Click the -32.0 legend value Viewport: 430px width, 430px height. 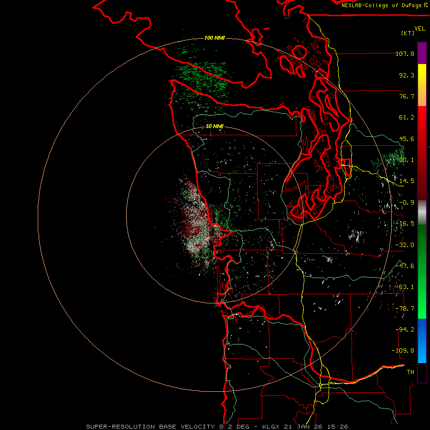[405, 245]
